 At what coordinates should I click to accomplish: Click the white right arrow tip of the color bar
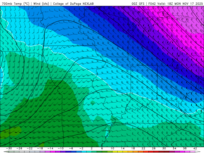198,152
